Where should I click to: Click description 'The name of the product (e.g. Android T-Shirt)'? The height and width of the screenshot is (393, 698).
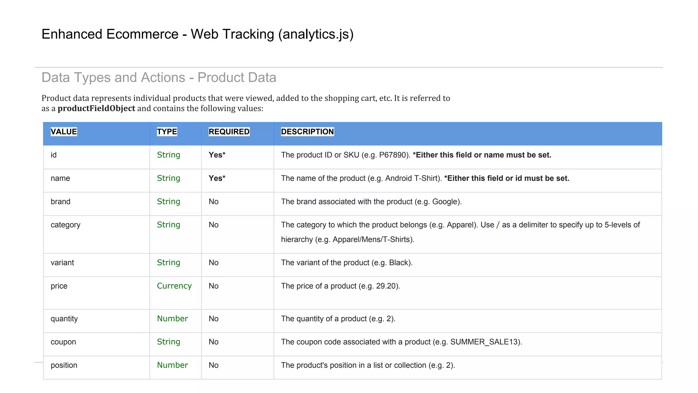click(x=361, y=178)
